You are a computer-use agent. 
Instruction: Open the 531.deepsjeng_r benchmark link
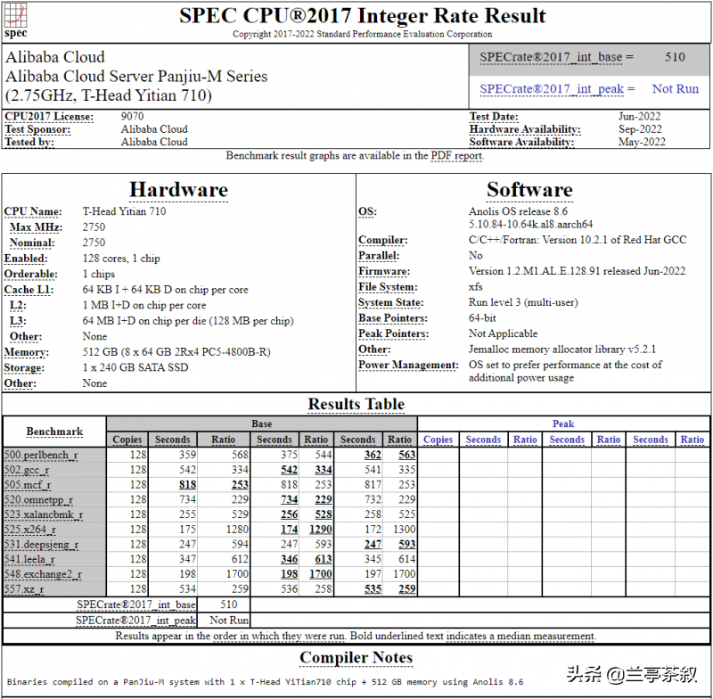point(40,545)
